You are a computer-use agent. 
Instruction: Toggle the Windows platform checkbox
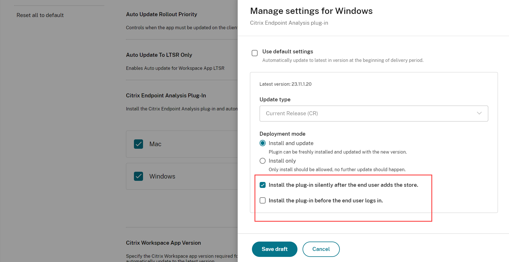click(138, 176)
